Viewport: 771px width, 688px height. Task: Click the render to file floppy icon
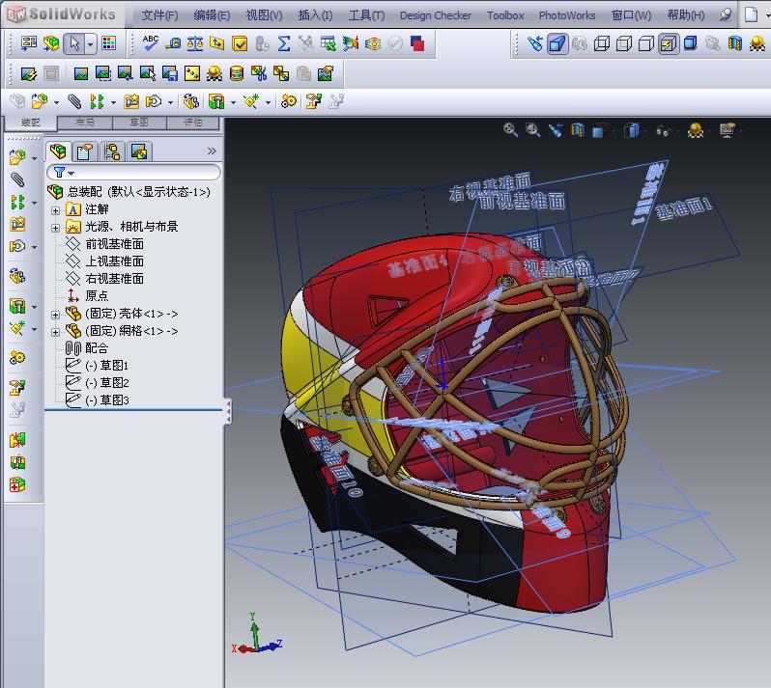(x=170, y=74)
